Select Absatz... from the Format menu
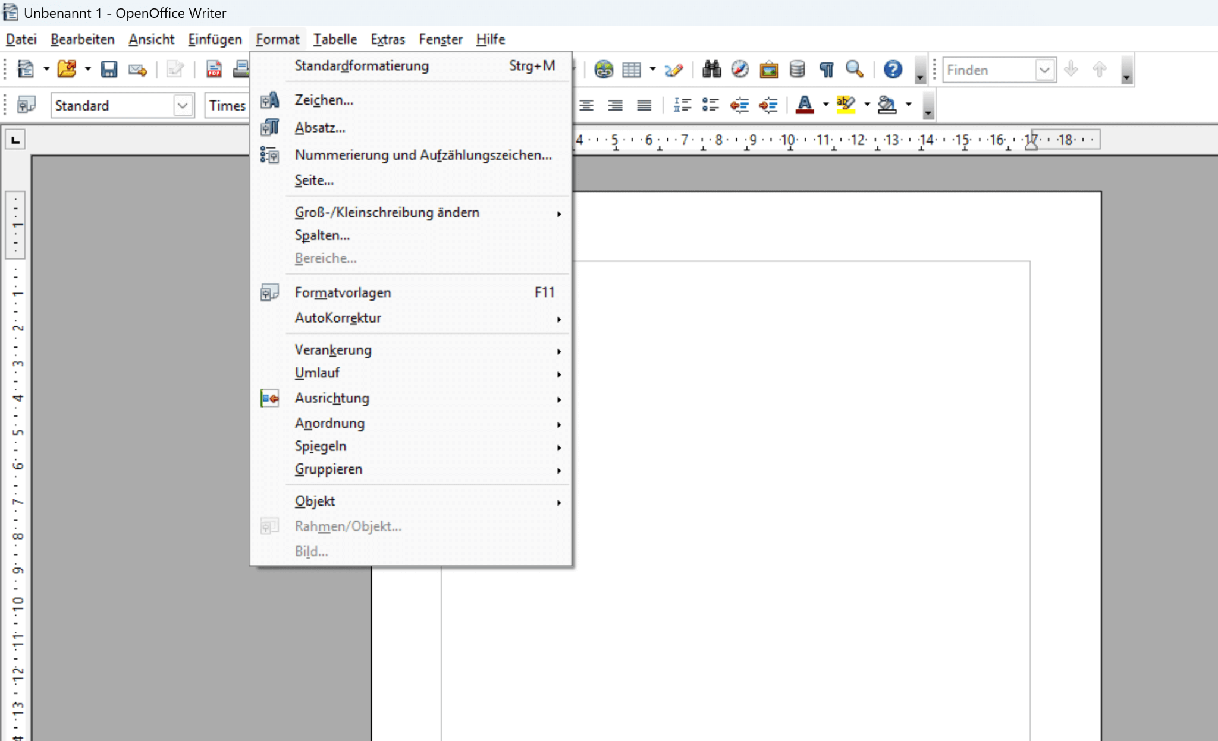 click(x=320, y=128)
